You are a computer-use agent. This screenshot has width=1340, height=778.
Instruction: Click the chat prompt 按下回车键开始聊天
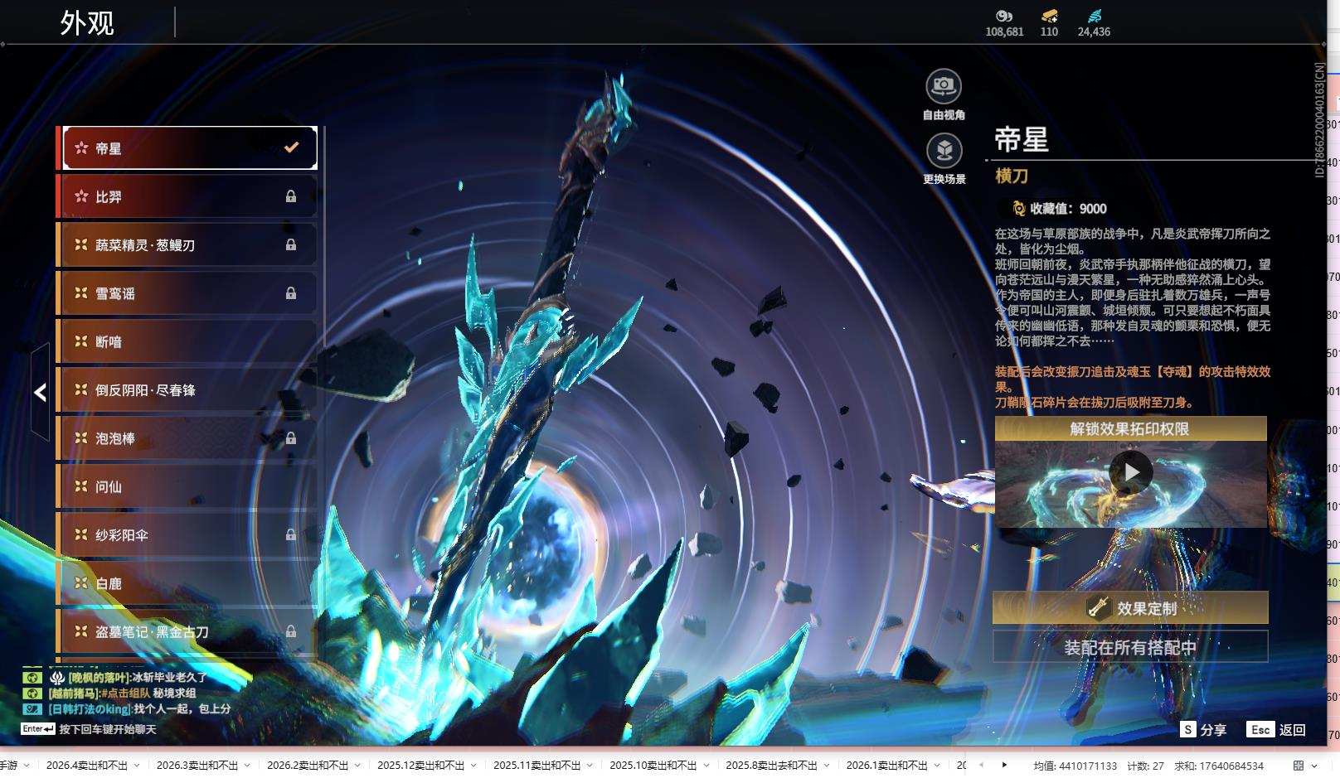pos(108,729)
